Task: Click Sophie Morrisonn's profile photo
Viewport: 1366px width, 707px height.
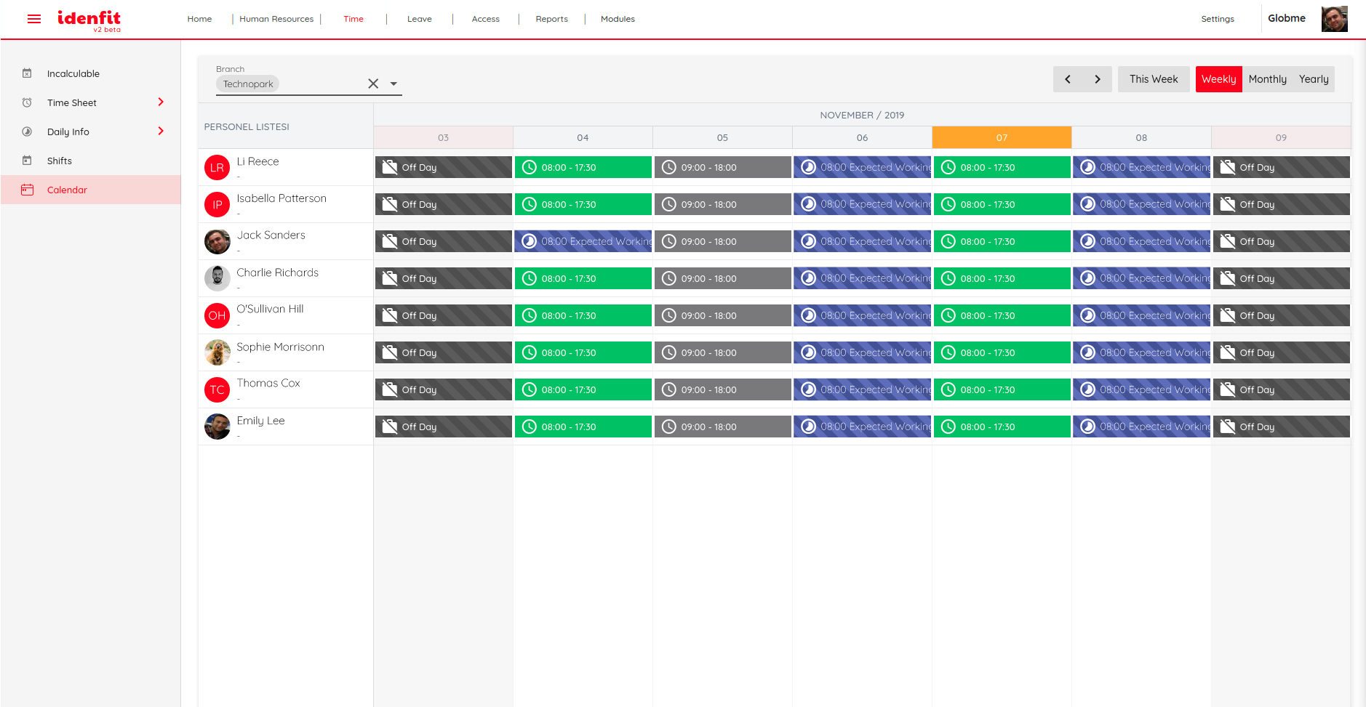Action: 217,353
